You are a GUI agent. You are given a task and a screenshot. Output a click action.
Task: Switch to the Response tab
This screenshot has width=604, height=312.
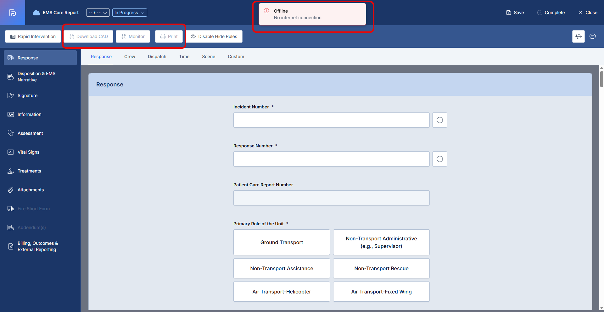click(101, 57)
